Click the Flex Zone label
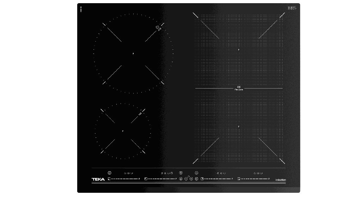 tap(239, 90)
